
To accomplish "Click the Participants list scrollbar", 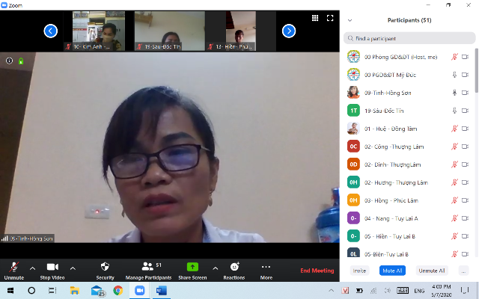I will pos(476,70).
